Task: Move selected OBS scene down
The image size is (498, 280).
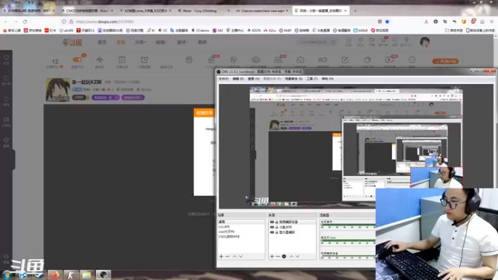Action: [x=241, y=256]
